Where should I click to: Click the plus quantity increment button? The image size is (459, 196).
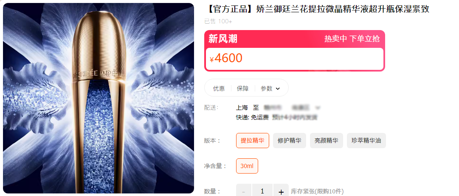click(281, 191)
